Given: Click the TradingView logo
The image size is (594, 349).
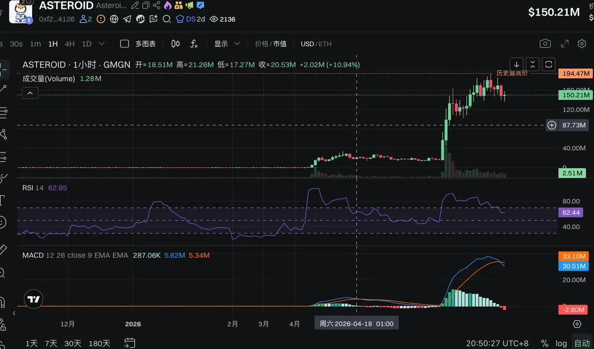Looking at the screenshot, I should click(x=34, y=299).
